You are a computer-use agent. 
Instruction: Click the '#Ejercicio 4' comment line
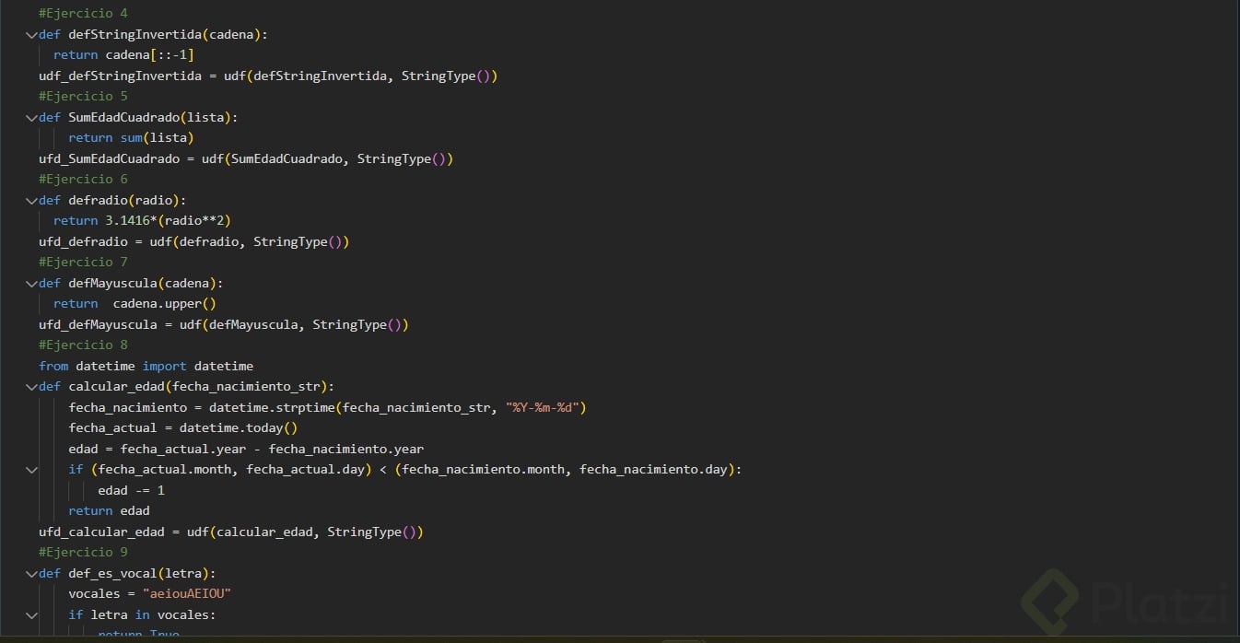click(83, 14)
